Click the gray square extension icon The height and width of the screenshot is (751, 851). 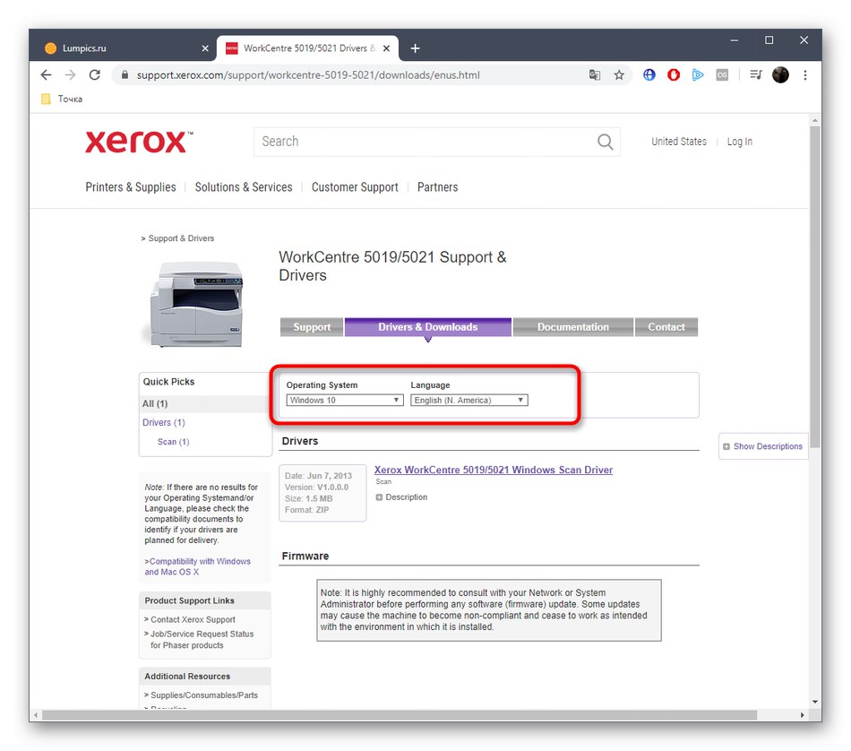722,75
